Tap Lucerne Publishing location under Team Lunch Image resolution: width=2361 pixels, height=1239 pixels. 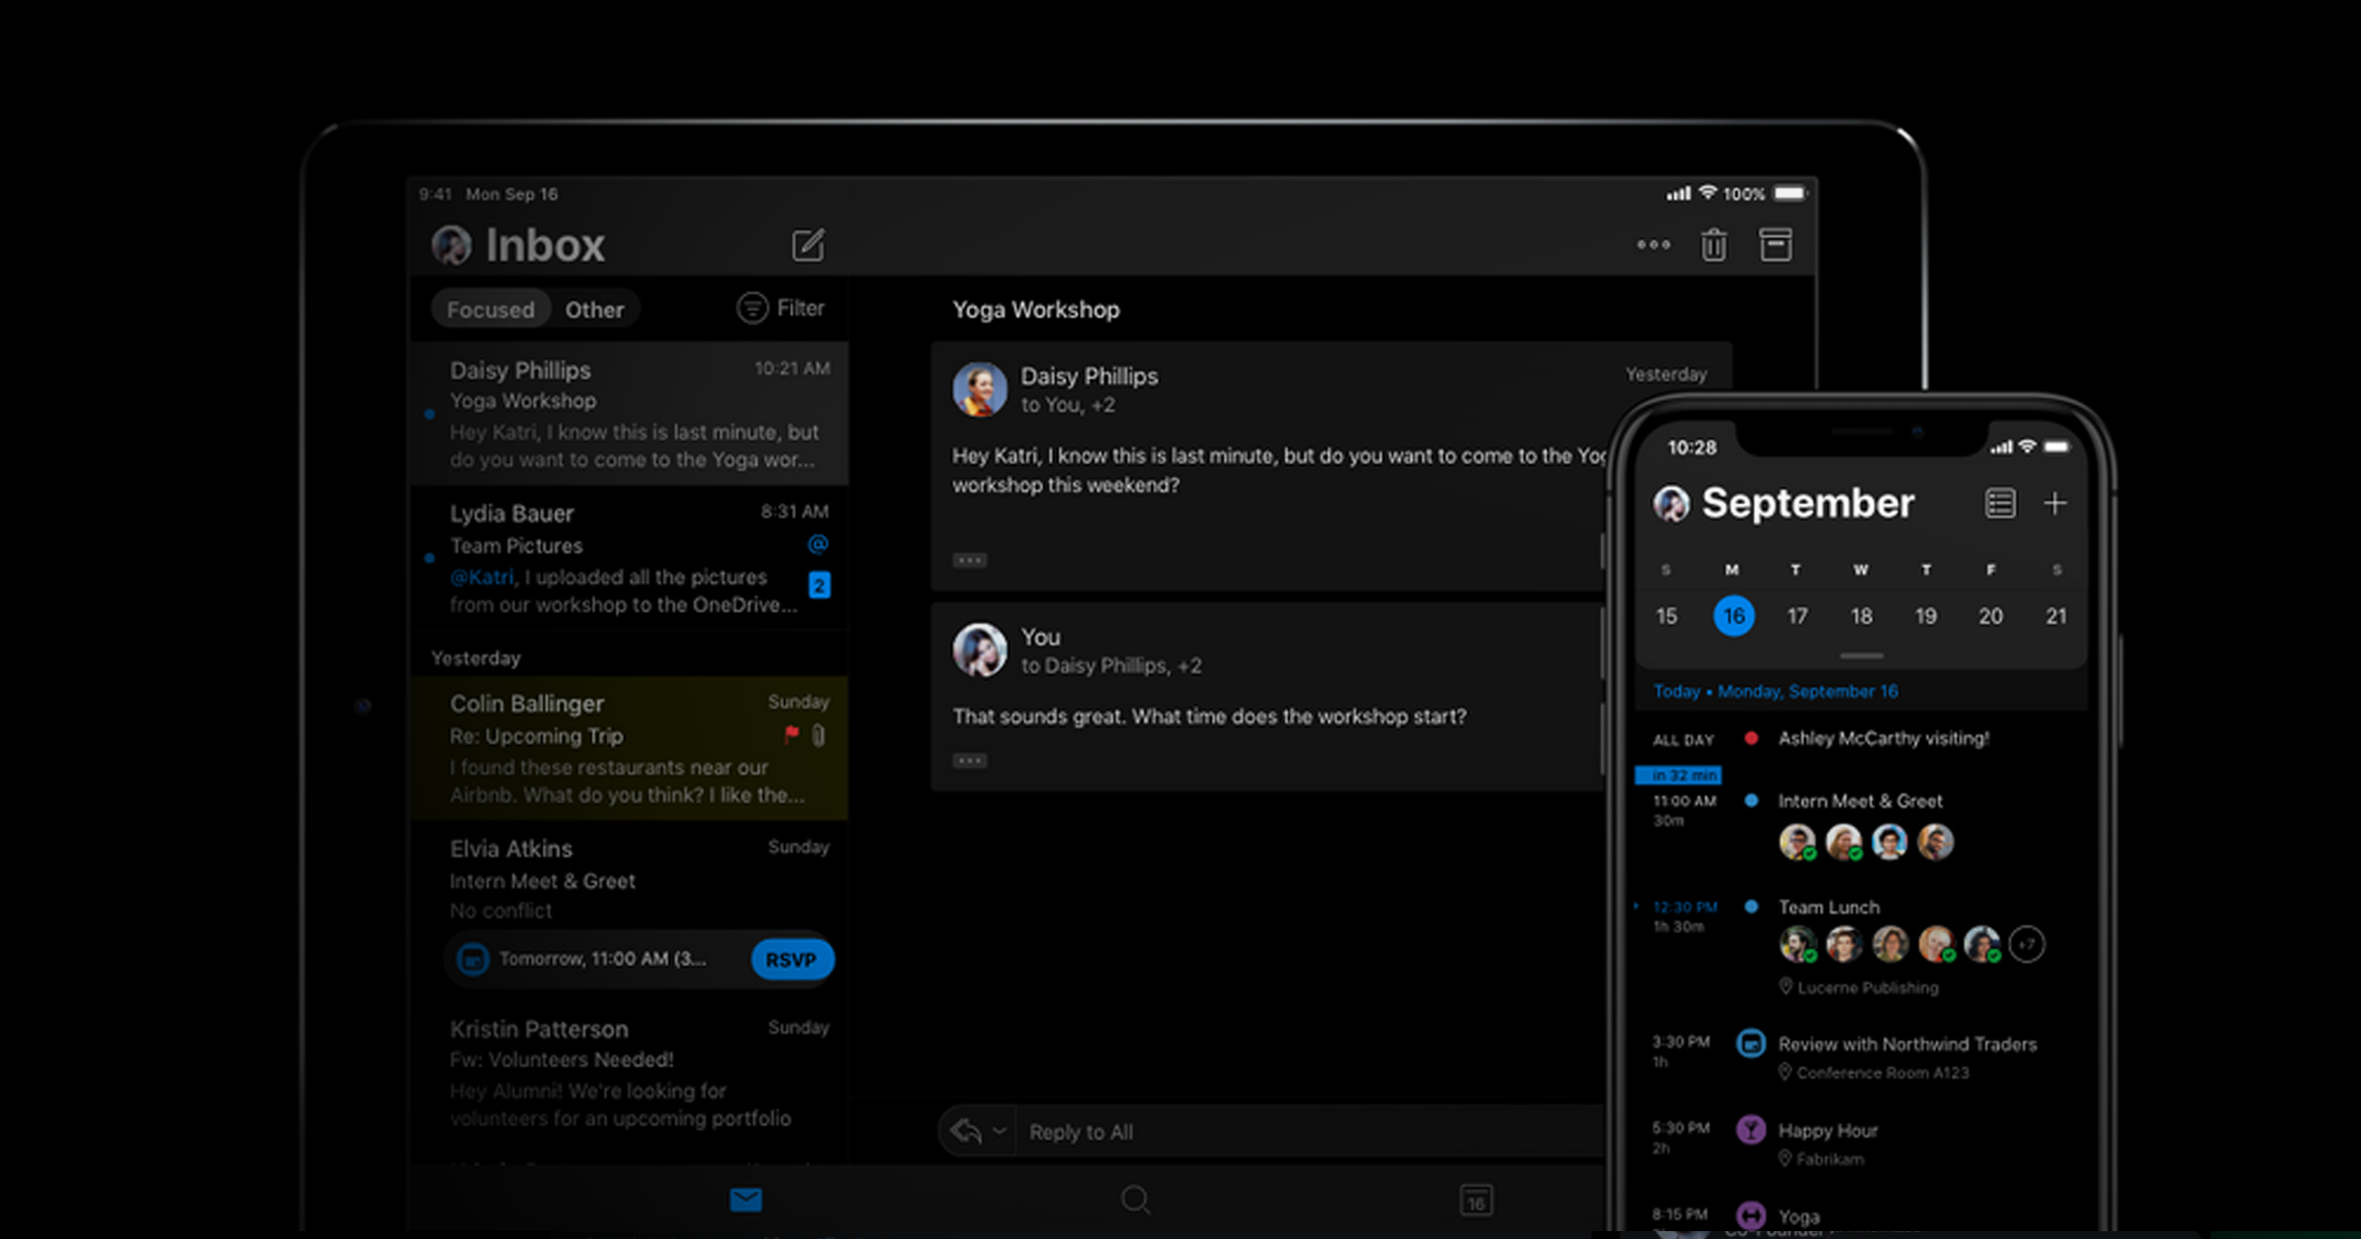tap(1858, 987)
